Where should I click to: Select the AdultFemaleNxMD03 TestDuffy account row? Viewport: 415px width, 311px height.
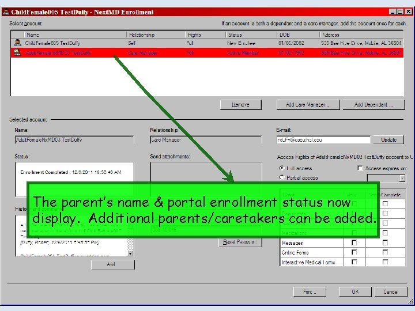click(207, 52)
